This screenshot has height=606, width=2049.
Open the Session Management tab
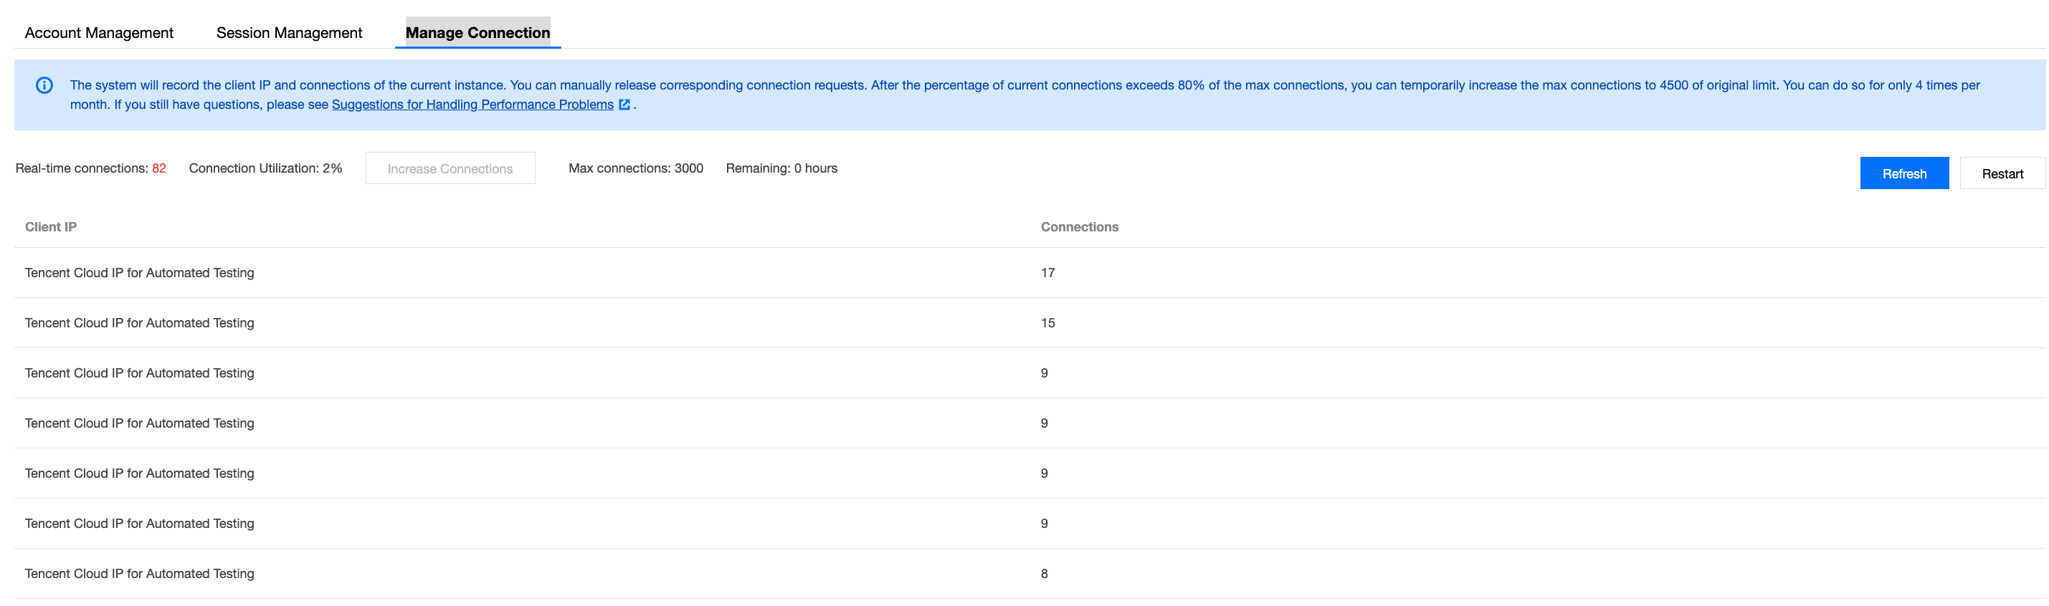click(289, 32)
